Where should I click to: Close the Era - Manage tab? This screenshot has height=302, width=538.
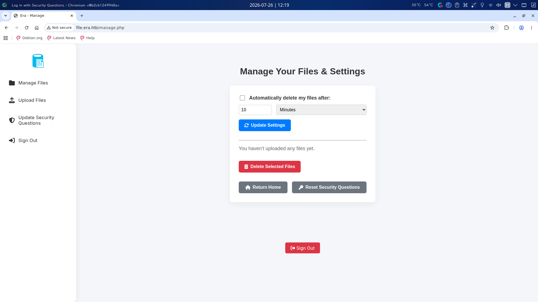(72, 16)
